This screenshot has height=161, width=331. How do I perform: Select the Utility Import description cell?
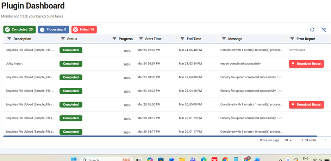14,63
